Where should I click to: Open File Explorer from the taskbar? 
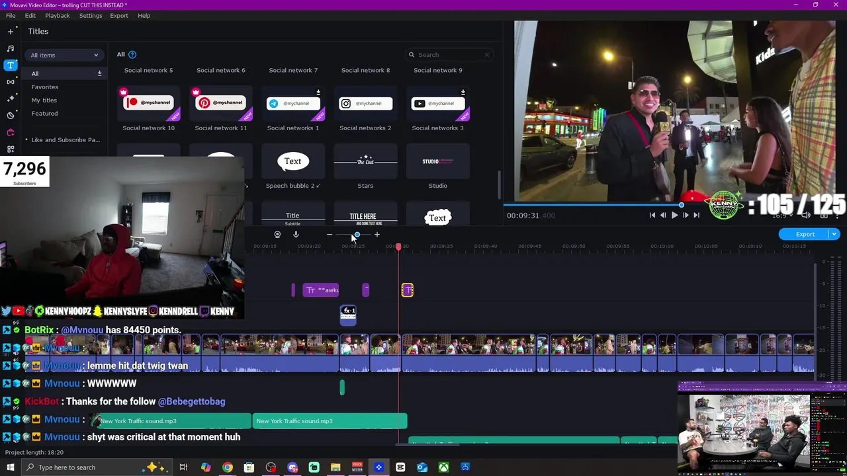tap(335, 467)
